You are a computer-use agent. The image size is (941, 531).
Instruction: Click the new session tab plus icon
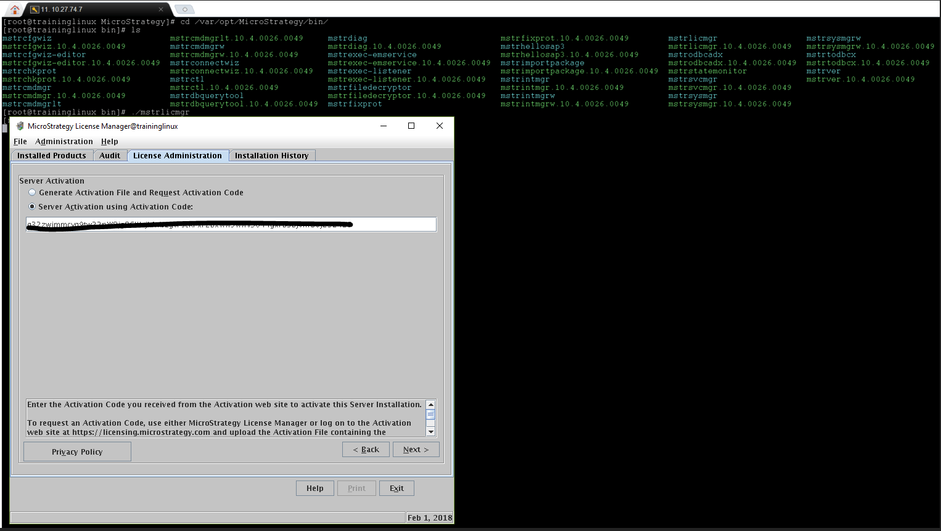(184, 9)
